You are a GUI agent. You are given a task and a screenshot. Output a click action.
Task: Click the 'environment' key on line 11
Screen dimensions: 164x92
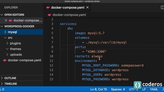(x=85, y=61)
